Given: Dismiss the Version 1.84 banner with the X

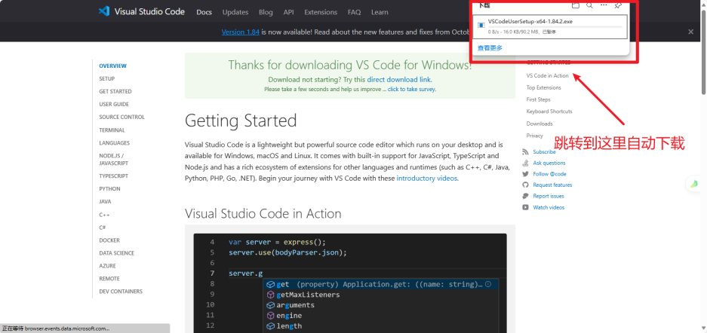Looking at the screenshot, I should [690, 32].
